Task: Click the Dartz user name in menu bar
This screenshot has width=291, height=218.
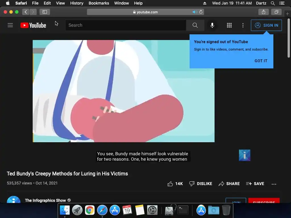Action: (261, 3)
